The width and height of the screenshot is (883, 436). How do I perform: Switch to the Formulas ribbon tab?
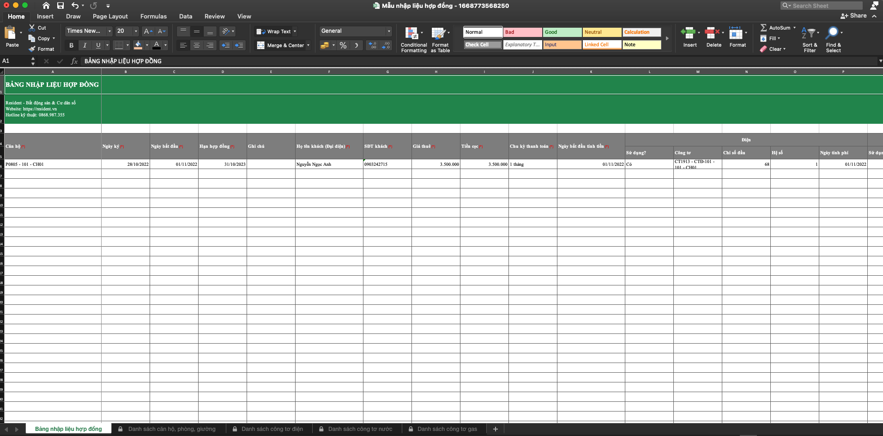click(x=153, y=16)
